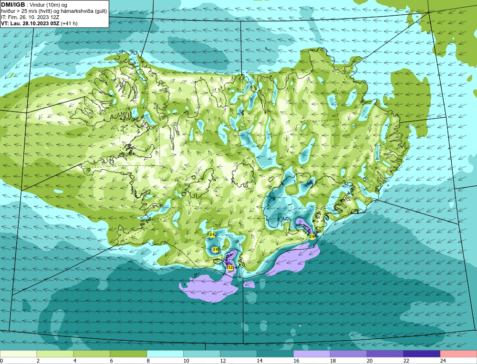The height and width of the screenshot is (364, 477).
Task: Click the legend scale value '10'
Action: 186,361
